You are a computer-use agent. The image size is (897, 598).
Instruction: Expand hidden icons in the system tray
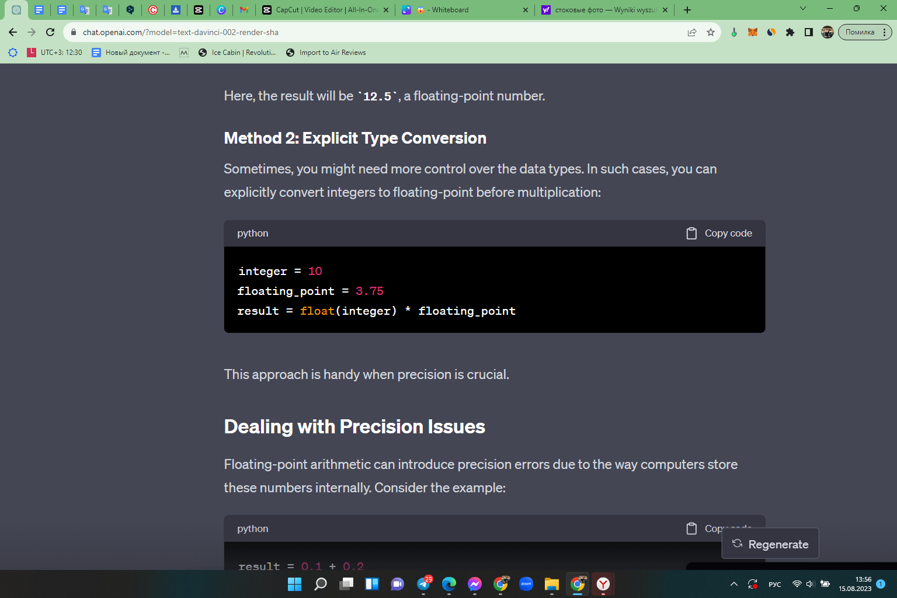(734, 584)
